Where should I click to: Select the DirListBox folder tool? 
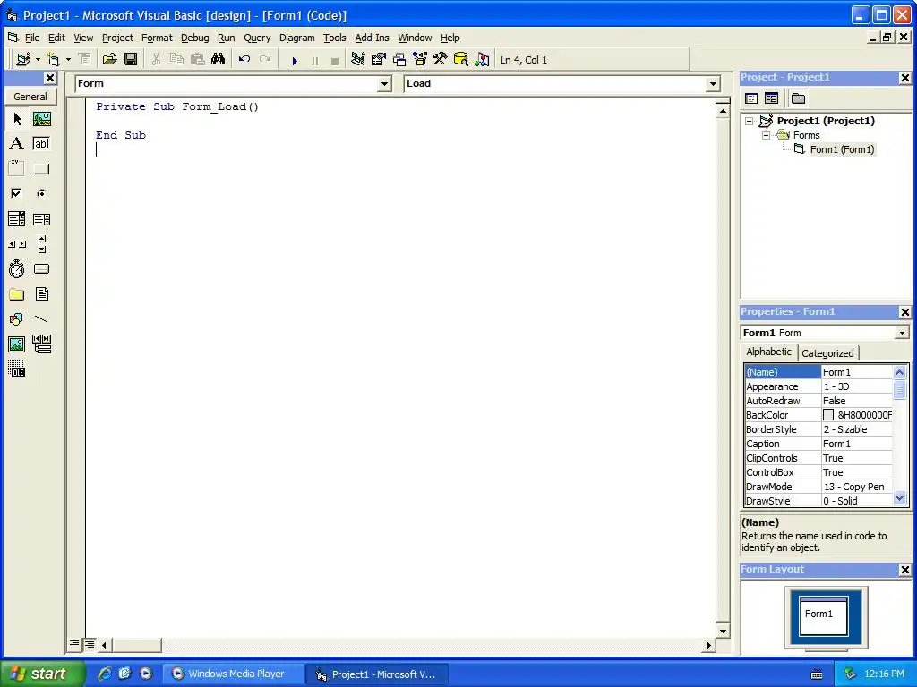click(17, 293)
